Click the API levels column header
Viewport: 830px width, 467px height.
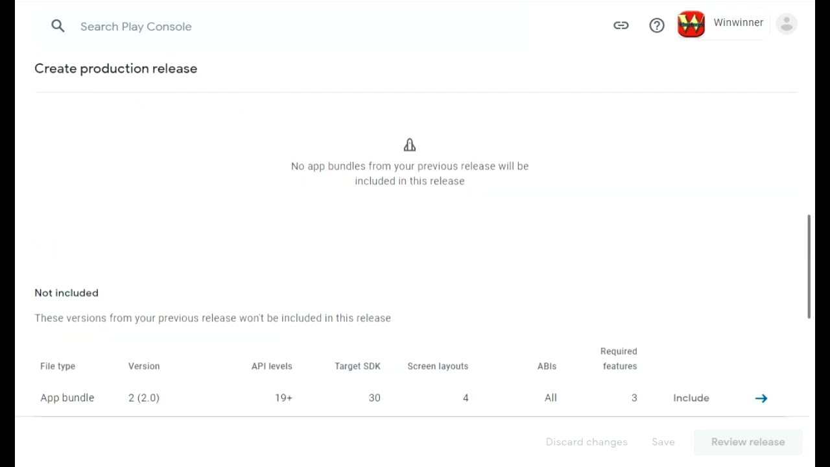[x=272, y=366]
